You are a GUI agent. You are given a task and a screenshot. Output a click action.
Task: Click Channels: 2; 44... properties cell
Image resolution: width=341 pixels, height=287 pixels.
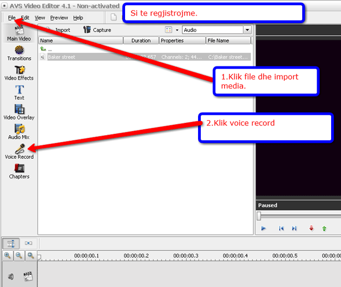pos(182,57)
